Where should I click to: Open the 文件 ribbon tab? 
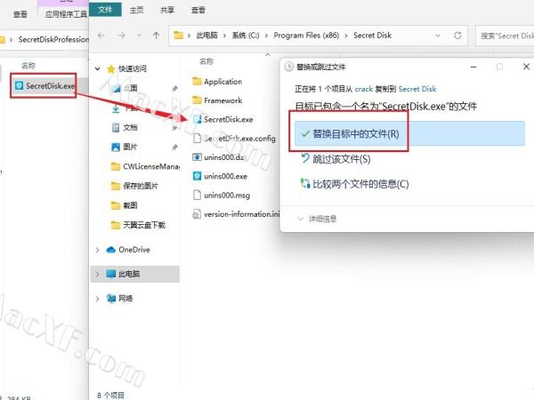pyautogui.click(x=105, y=10)
